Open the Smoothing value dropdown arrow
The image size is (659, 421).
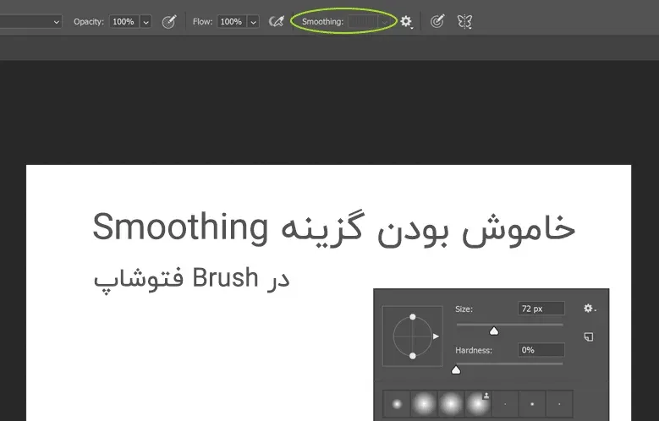[385, 22]
